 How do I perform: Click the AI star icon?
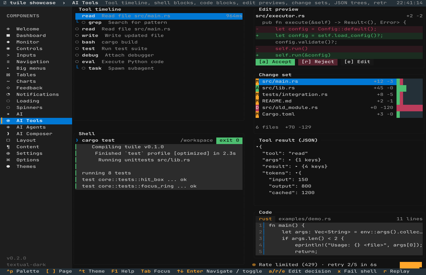click(x=8, y=114)
